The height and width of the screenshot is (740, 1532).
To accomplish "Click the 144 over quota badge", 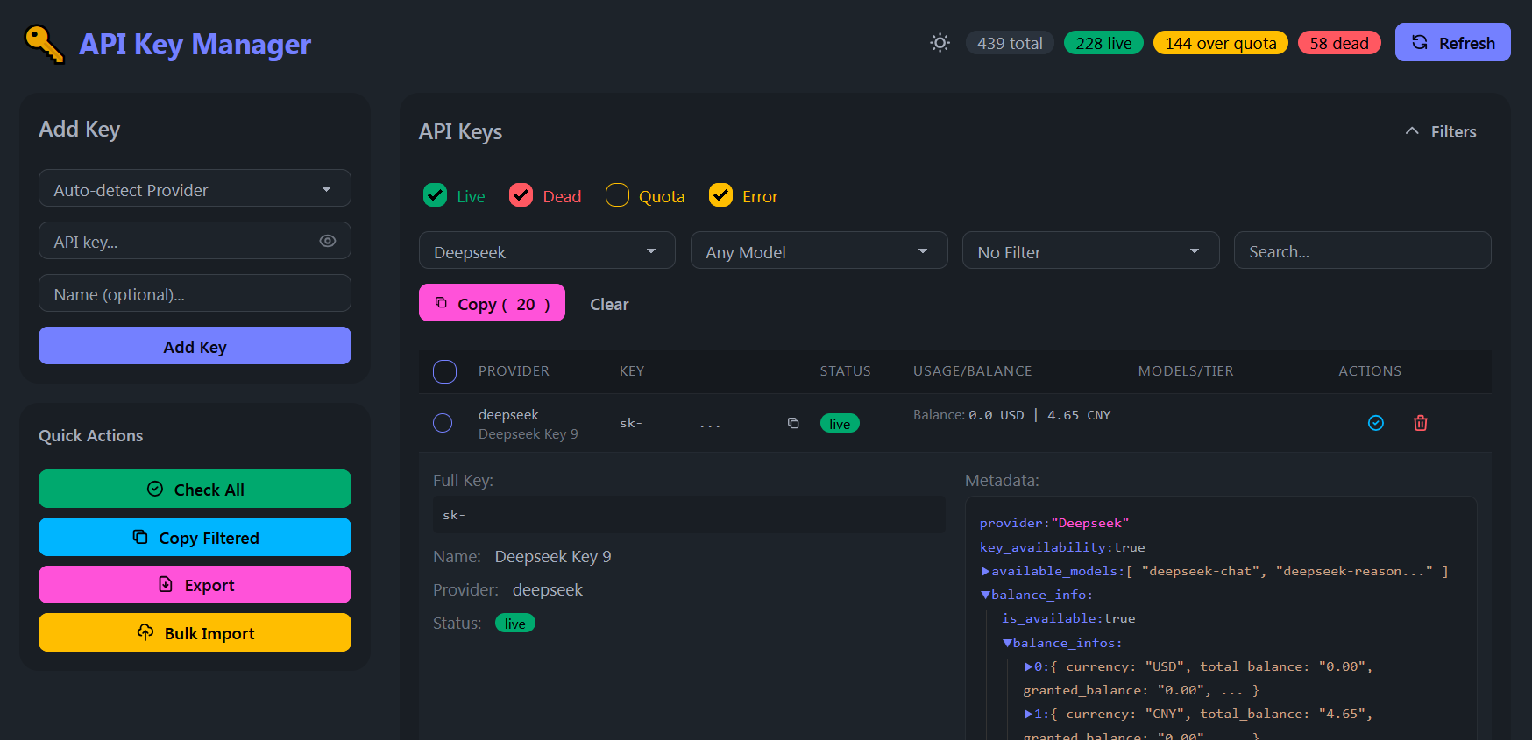I will [x=1221, y=43].
